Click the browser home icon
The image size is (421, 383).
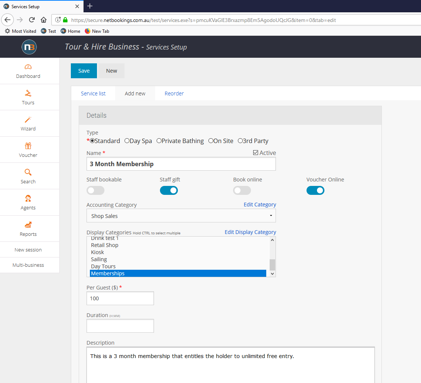tap(44, 20)
